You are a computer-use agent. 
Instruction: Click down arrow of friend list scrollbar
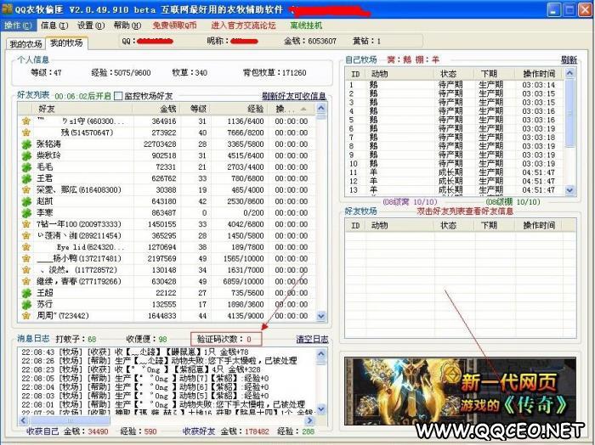coord(321,316)
